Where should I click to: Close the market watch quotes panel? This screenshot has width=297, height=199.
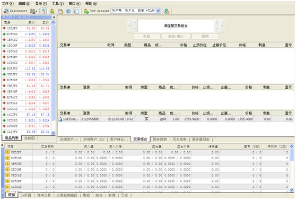pyautogui.click(x=54, y=18)
